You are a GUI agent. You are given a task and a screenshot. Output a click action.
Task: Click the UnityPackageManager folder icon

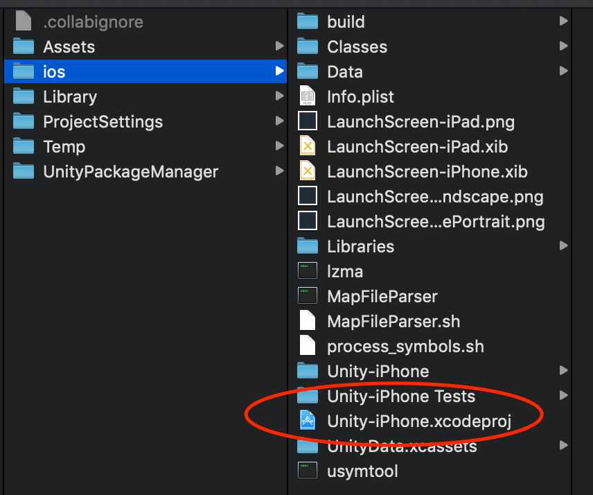pyautogui.click(x=24, y=171)
